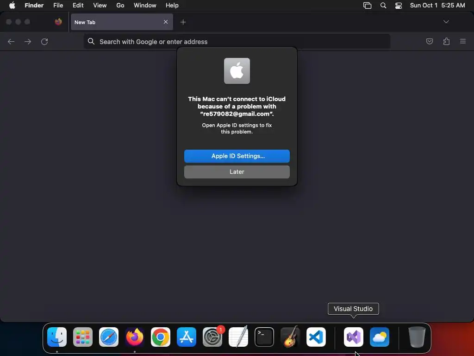Launch Terminal from the dock
The width and height of the screenshot is (474, 356).
(x=264, y=337)
